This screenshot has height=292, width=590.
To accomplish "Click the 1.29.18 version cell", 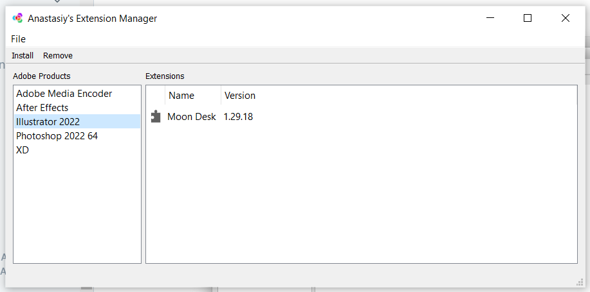I will (x=238, y=117).
